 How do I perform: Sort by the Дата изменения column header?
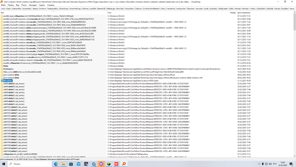coord(248,13)
